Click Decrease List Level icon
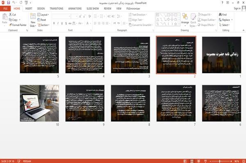246x163 pixels. click(109, 16)
